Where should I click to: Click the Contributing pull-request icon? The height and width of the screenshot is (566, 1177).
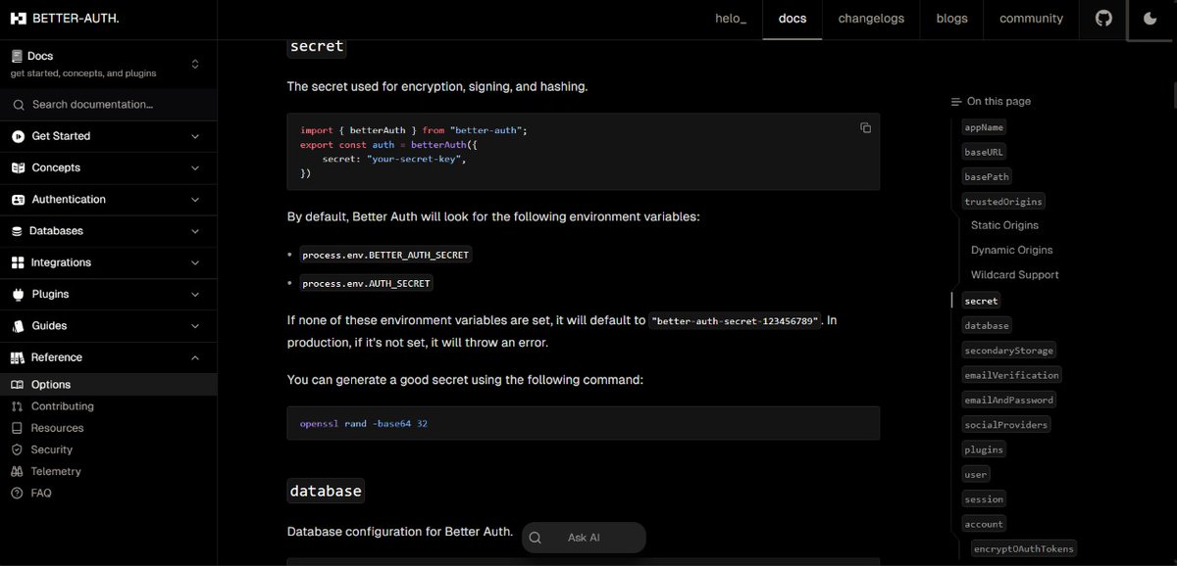coord(17,406)
